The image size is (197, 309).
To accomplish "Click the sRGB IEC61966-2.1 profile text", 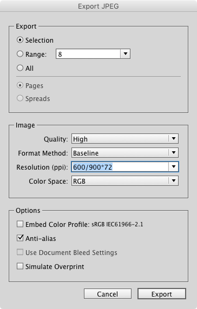I will coord(117,224).
